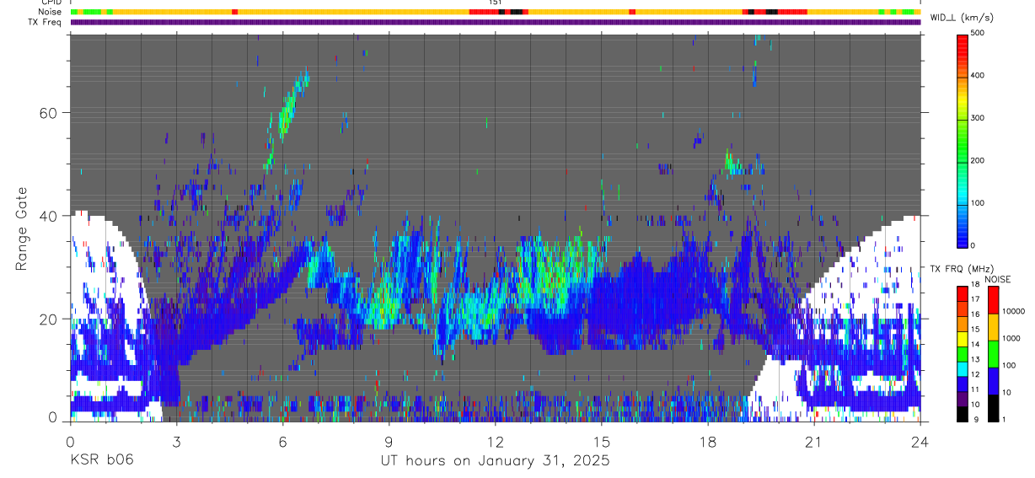Click the '18' tick on TX FRQ legend
This screenshot has width=1035, height=478.
pyautogui.click(x=975, y=285)
